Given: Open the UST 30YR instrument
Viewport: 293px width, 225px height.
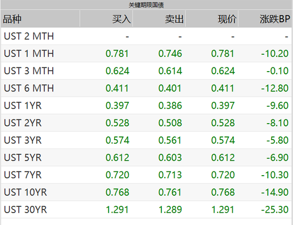Looking at the screenshot, I should [26, 210].
